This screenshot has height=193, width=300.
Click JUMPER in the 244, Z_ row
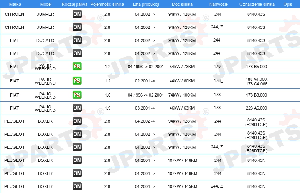point(45,27)
